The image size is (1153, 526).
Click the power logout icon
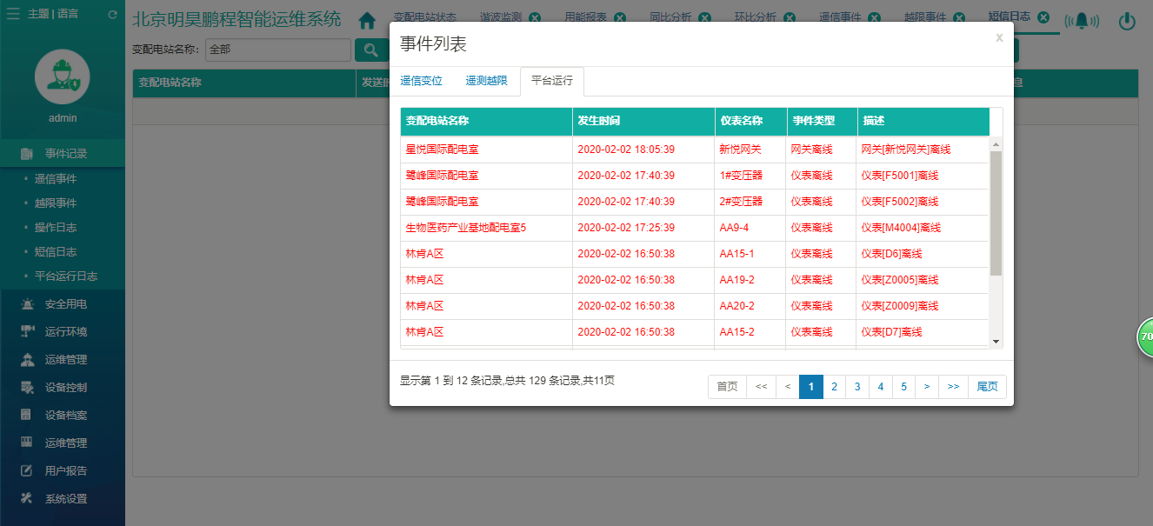(x=1127, y=22)
